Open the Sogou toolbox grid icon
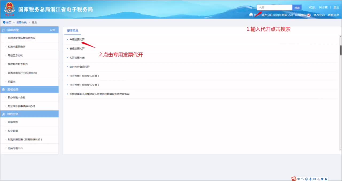This screenshot has width=342, height=181. (x=326, y=179)
